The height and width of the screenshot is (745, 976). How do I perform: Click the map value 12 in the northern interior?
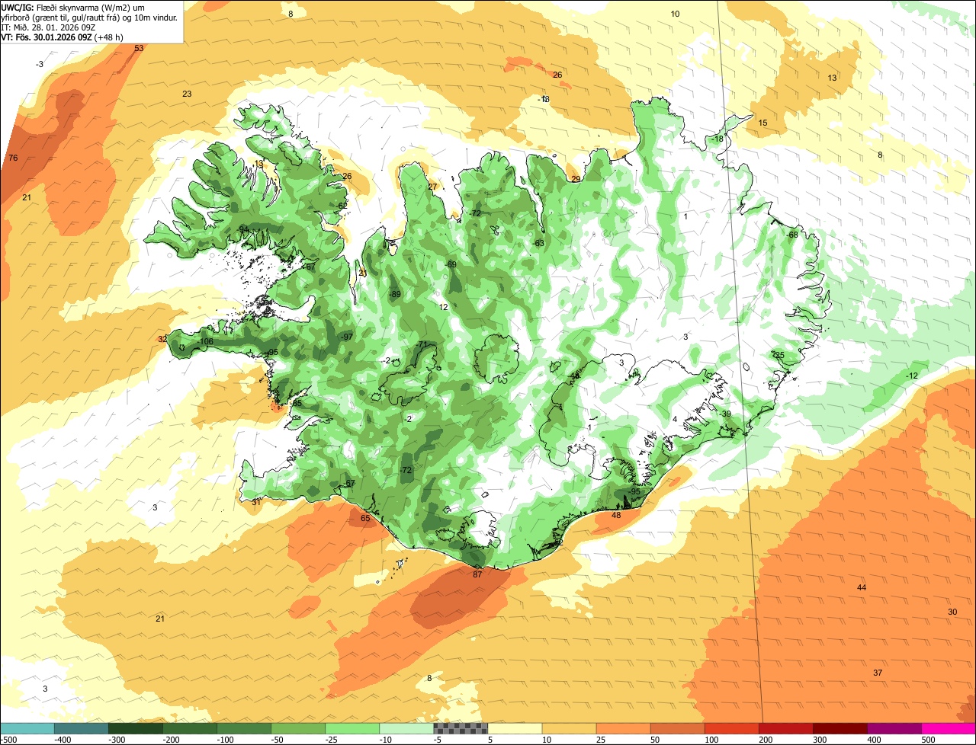click(444, 307)
